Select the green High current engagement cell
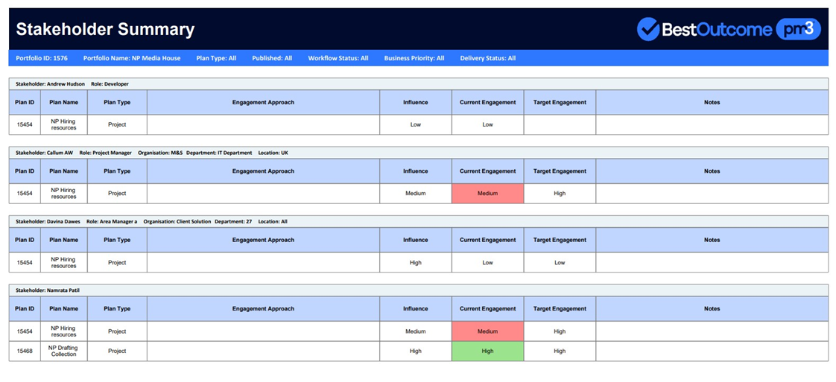The height and width of the screenshot is (382, 836). (x=487, y=351)
